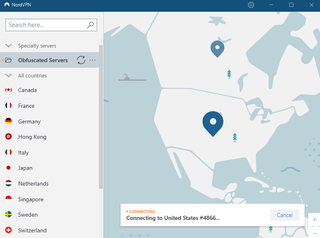The image size is (320, 238).
Task: Click the orange 'CONNECTING' status label
Action: tap(142, 211)
